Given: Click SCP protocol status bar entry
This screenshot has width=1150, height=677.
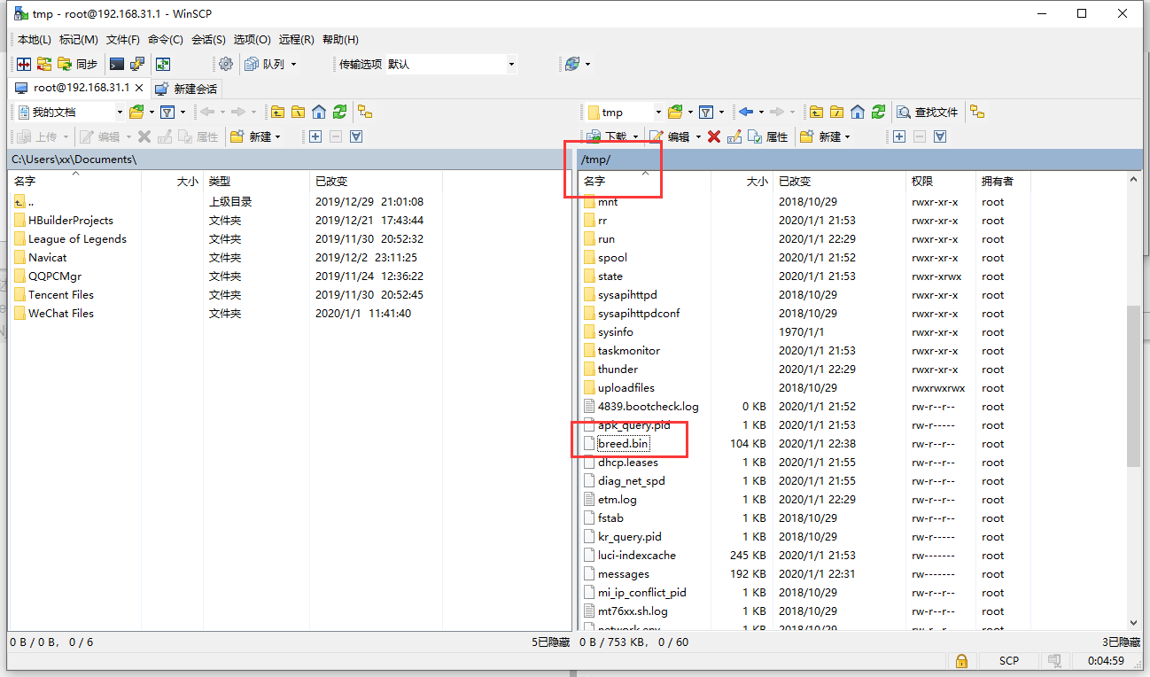Looking at the screenshot, I should point(1008,661).
